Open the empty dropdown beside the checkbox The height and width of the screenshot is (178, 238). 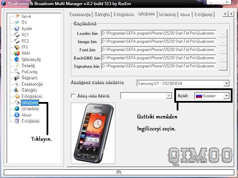pyautogui.click(x=168, y=96)
